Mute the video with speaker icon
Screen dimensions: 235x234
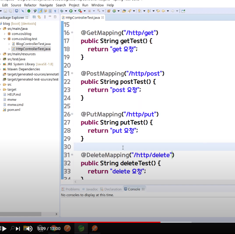(x=29, y=229)
